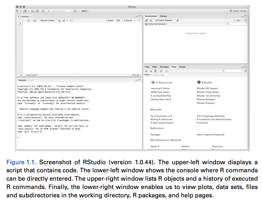Image resolution: width=263 pixels, height=207 pixels.
Task: Click the Run button in the editor
Action: [x=110, y=20]
